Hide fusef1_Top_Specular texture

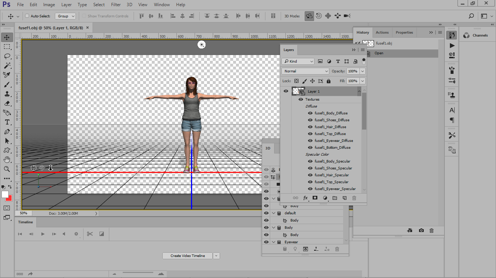(x=310, y=182)
